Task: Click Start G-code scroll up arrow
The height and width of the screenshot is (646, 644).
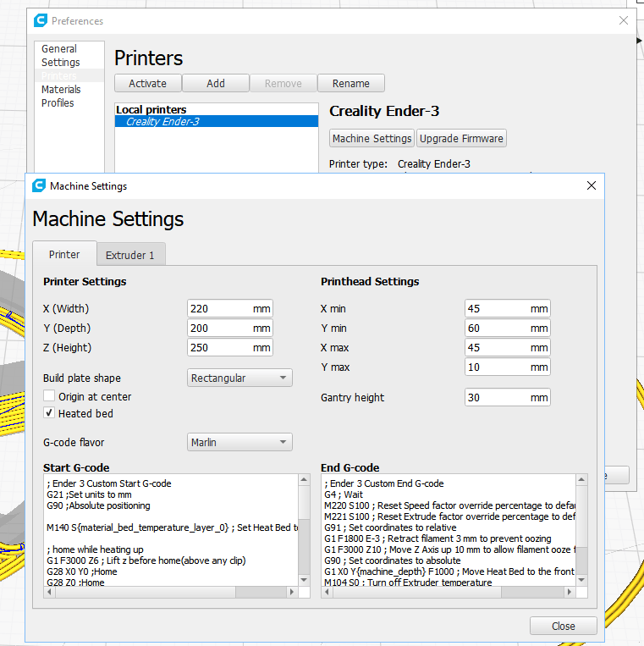Action: (304, 479)
